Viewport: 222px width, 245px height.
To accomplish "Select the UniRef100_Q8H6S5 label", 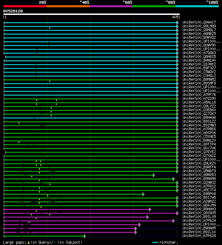I will 199,56.
